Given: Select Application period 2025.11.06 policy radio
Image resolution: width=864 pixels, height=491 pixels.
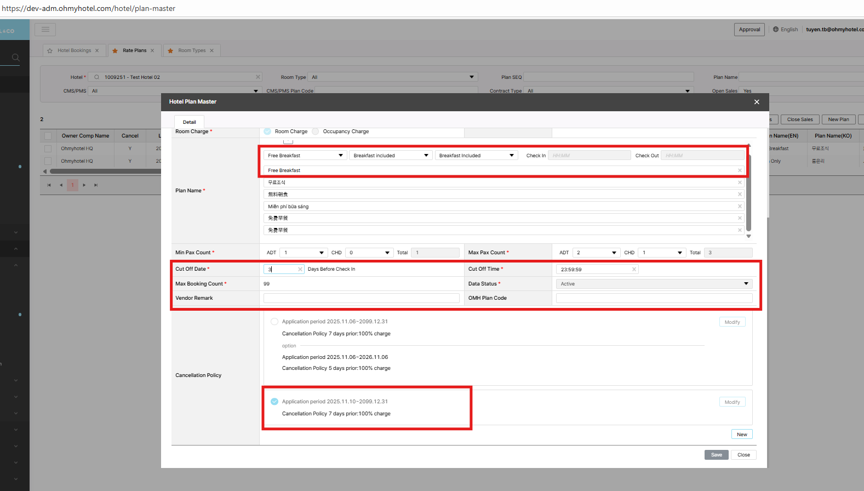Looking at the screenshot, I should (x=274, y=322).
